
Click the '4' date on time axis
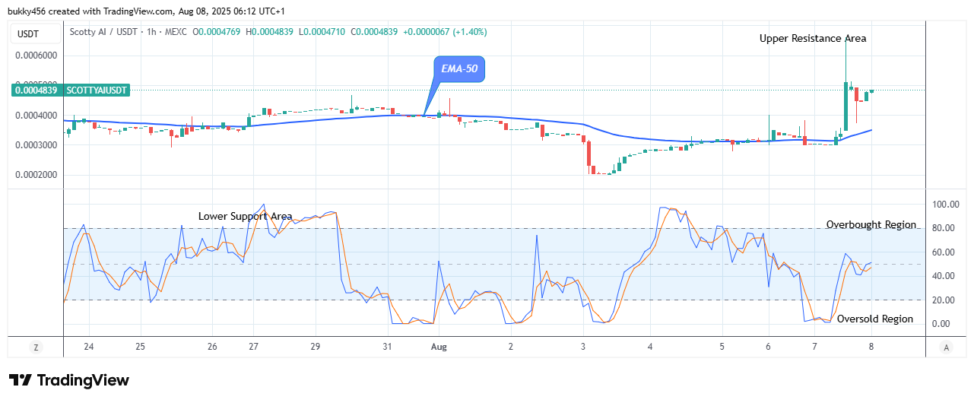click(650, 347)
